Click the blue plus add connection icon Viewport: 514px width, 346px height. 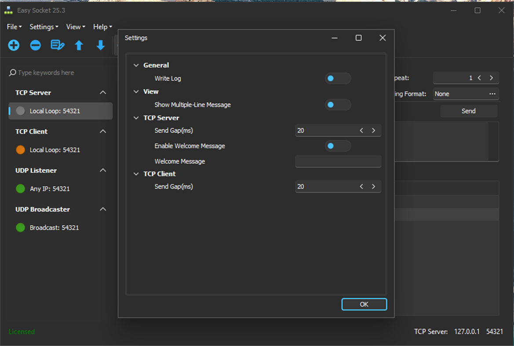pyautogui.click(x=14, y=45)
